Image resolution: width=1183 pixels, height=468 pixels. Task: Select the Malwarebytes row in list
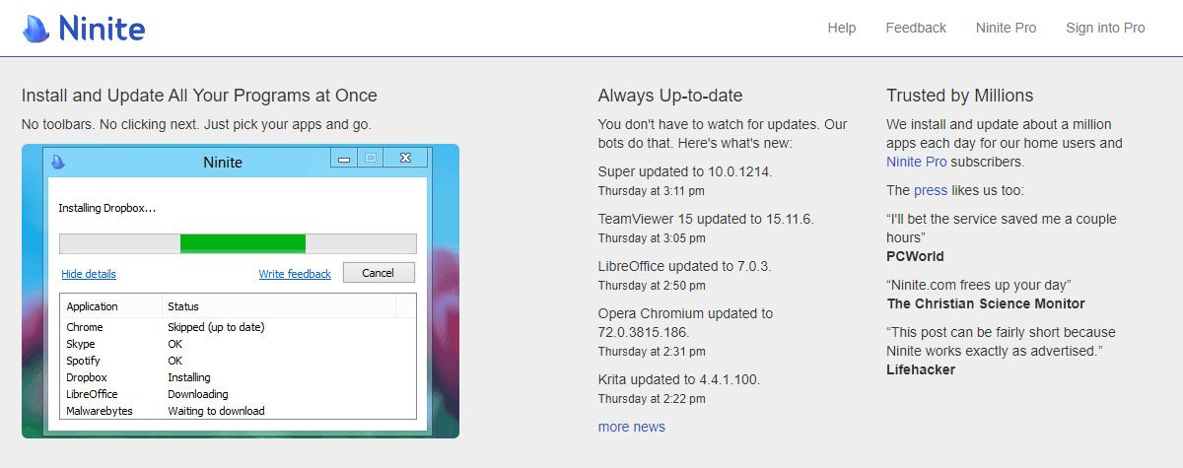(99, 411)
